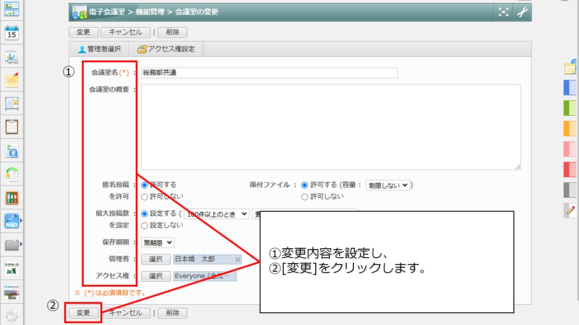
Task: Open the bulletin board sidebar icon
Action: (12, 103)
